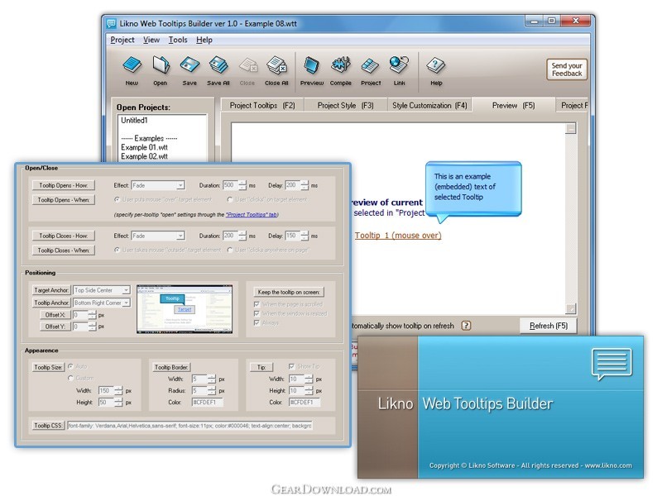Open the Tooltip Opens Effect dropdown
Viewport: 662px width, 496px height.
pos(158,185)
